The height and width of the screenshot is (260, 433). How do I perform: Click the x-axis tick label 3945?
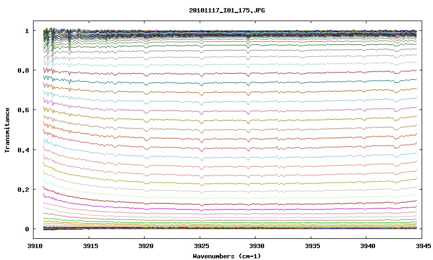[x=424, y=246]
